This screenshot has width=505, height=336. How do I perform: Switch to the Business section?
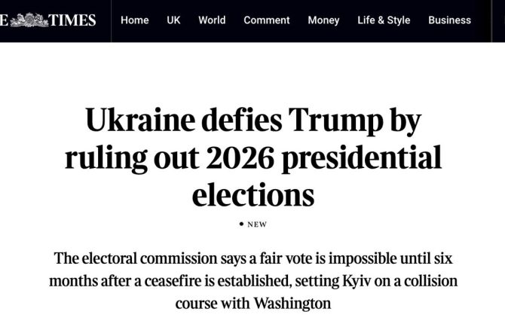coord(449,20)
